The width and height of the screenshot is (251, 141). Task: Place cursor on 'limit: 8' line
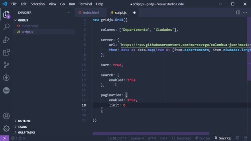coord(117,105)
